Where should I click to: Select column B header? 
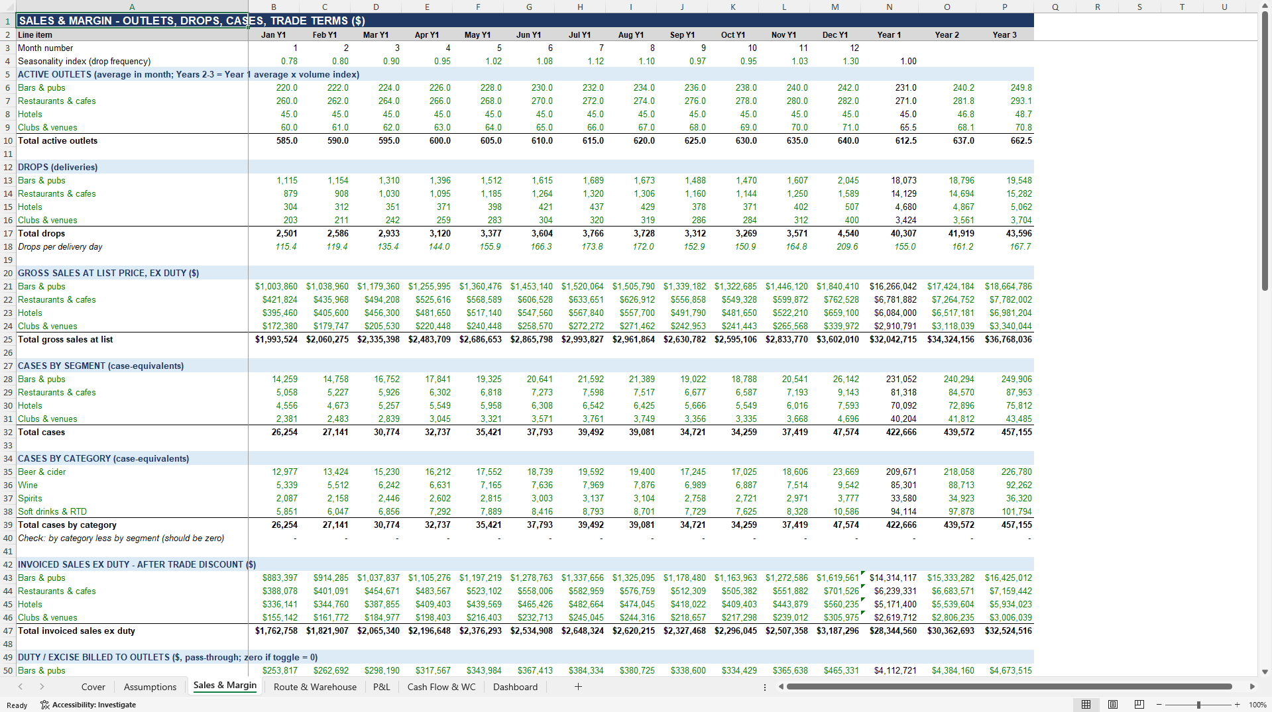[x=274, y=7]
